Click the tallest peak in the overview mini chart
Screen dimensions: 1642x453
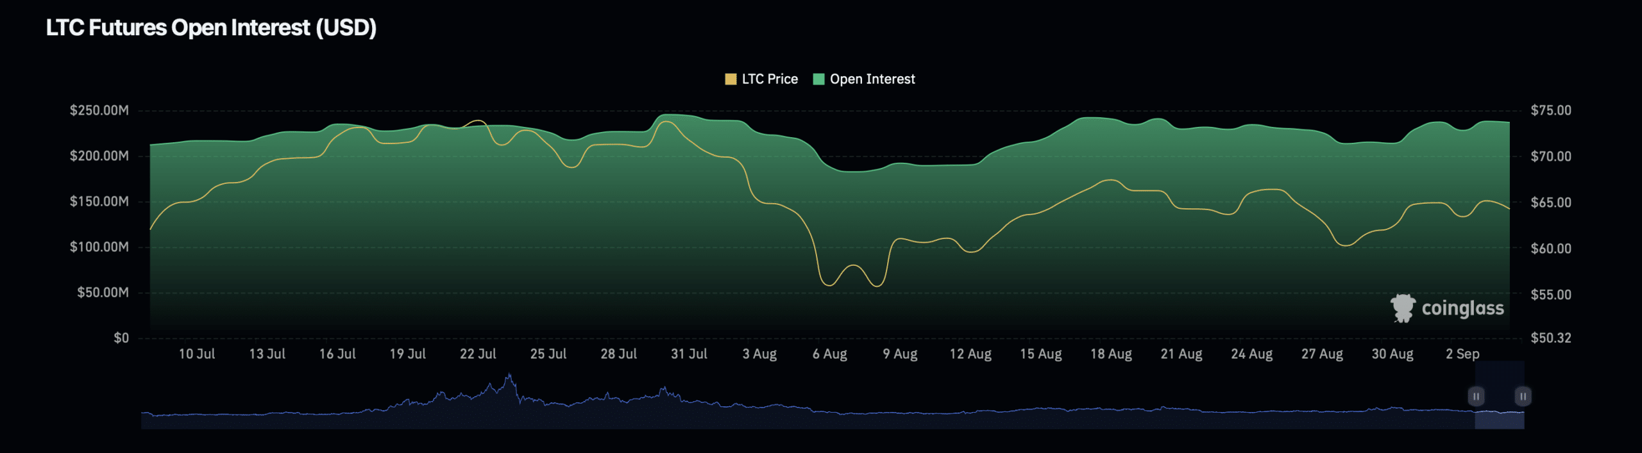pyautogui.click(x=510, y=377)
